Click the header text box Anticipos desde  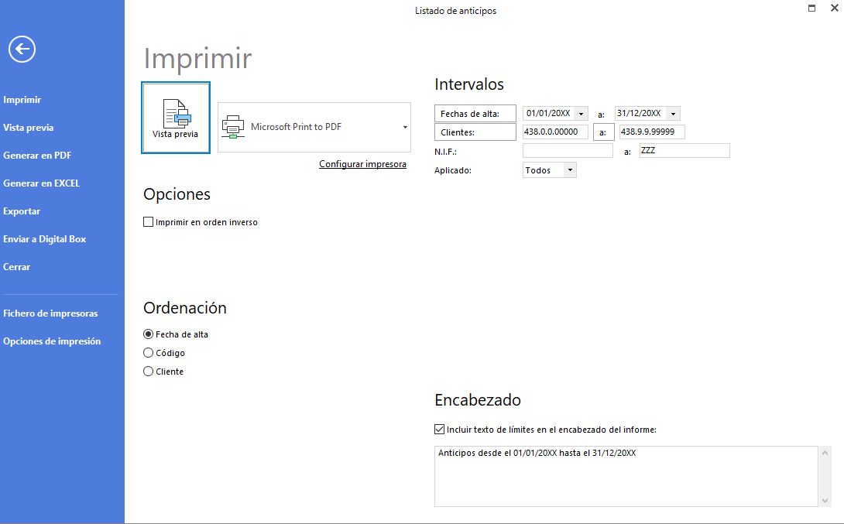(626, 476)
